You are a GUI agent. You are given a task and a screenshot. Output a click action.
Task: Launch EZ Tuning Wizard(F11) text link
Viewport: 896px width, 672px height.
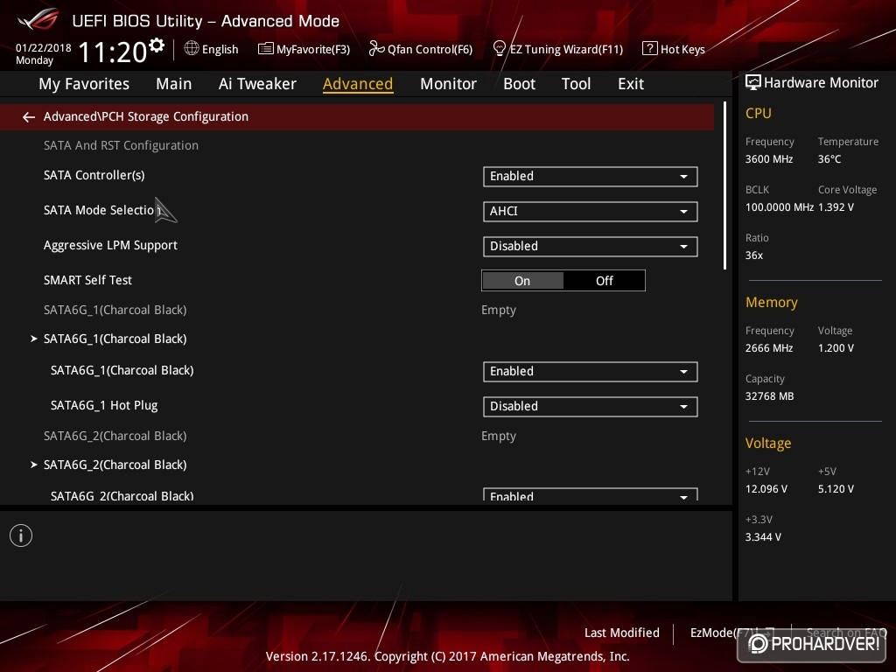[x=566, y=49]
